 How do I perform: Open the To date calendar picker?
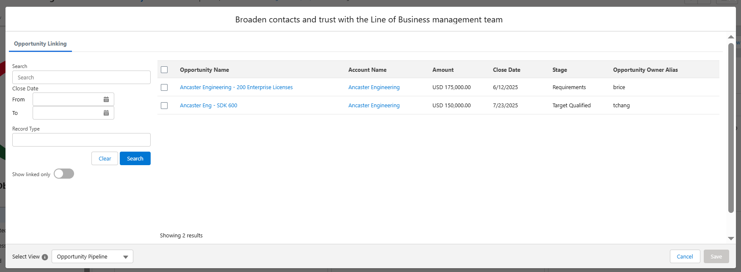[x=106, y=113]
